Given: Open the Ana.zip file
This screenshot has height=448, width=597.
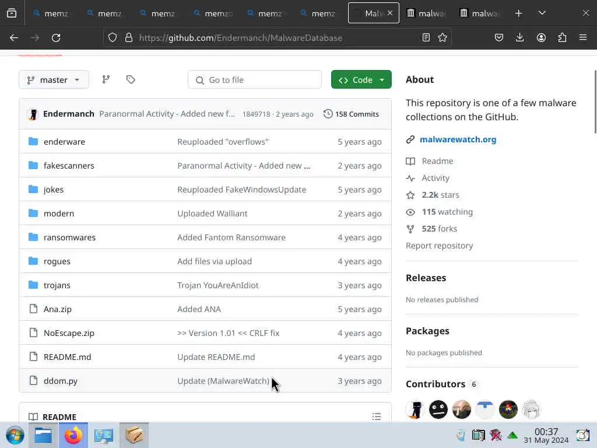Looking at the screenshot, I should [58, 309].
